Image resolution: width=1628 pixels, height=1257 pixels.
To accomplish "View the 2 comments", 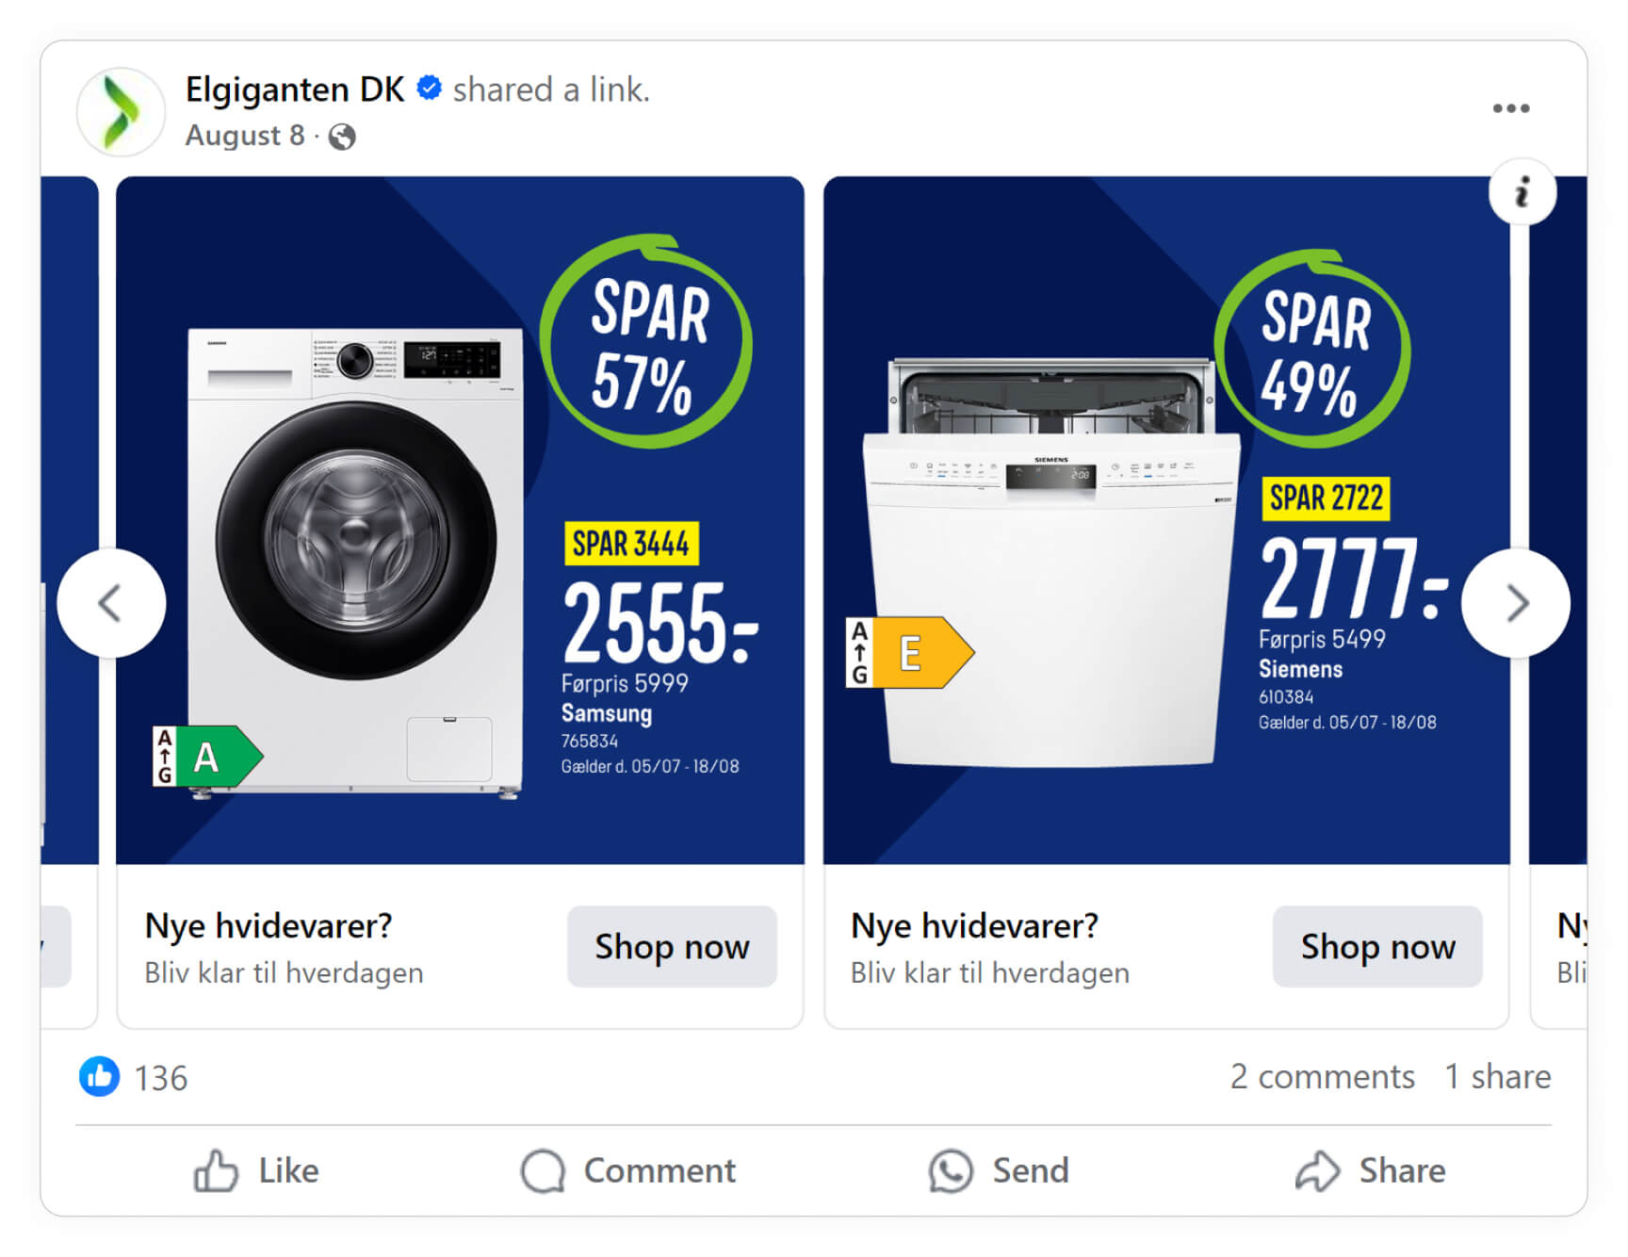I will click(1322, 1076).
